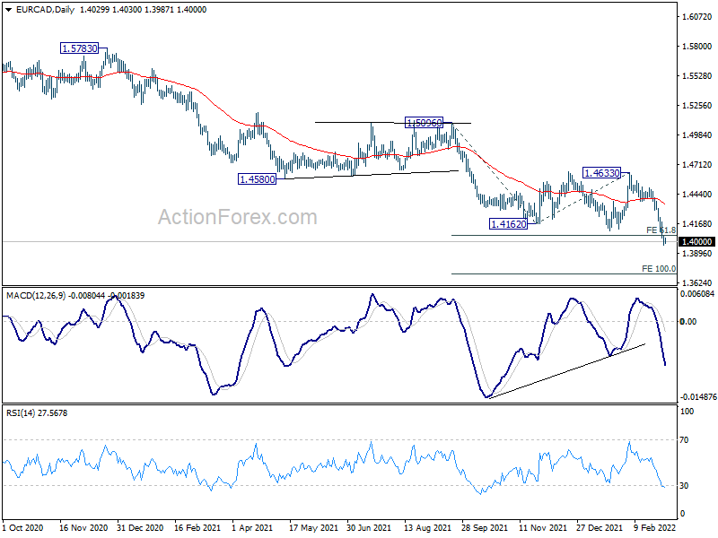Click the MACD rising trendline
718x538 pixels.
click(x=567, y=371)
